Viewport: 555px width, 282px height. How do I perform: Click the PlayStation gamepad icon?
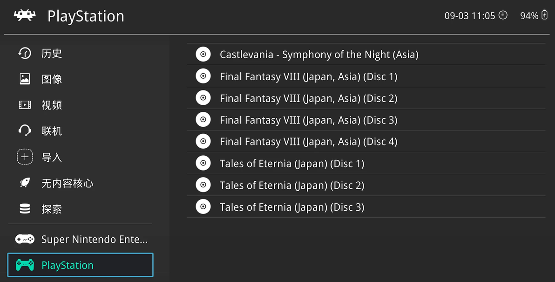(25, 265)
